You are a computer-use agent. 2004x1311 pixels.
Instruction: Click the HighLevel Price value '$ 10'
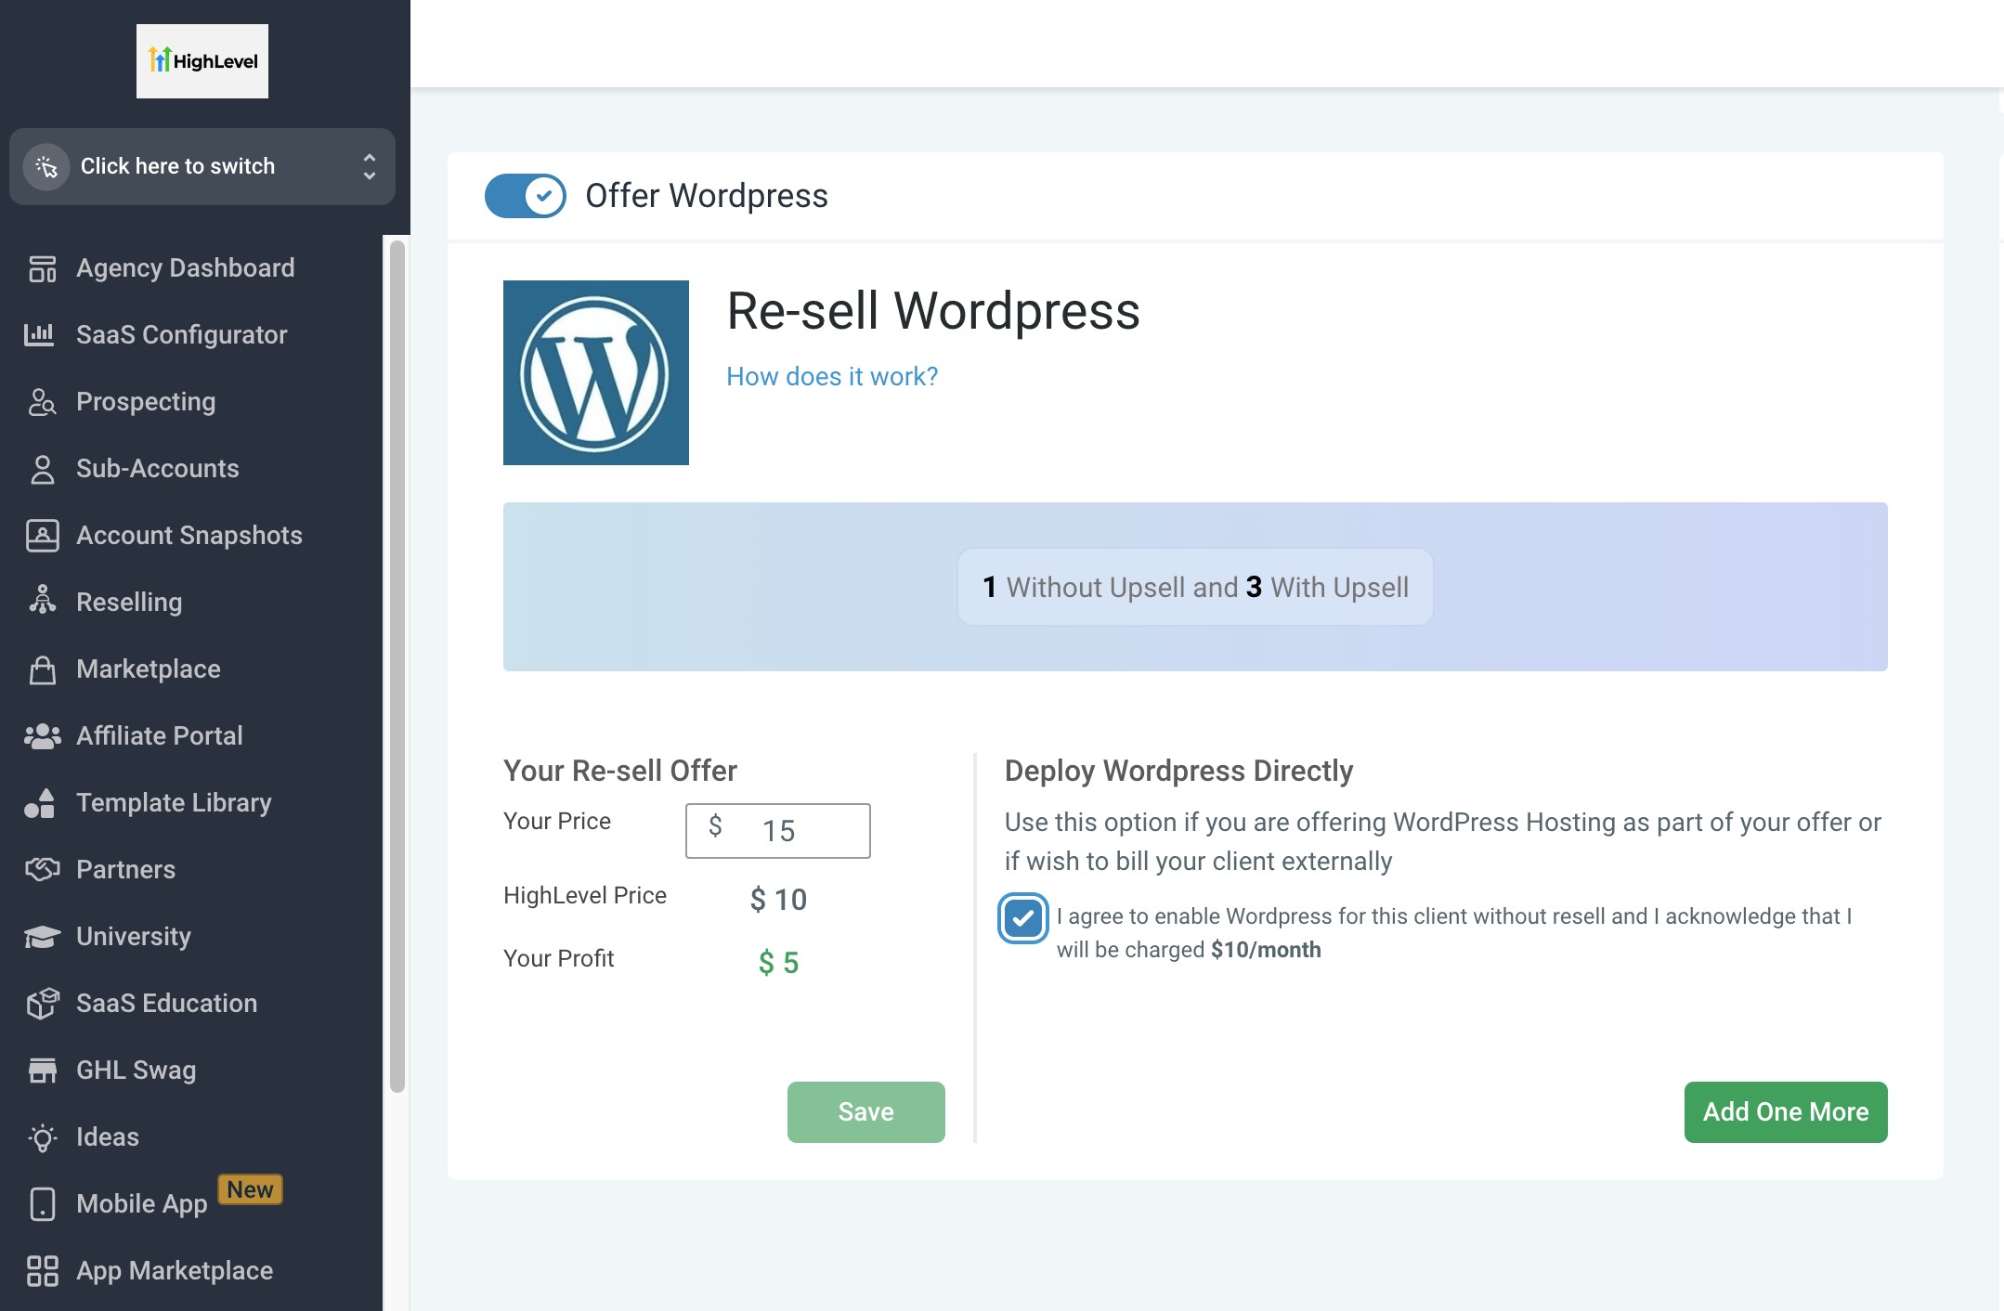point(778,900)
